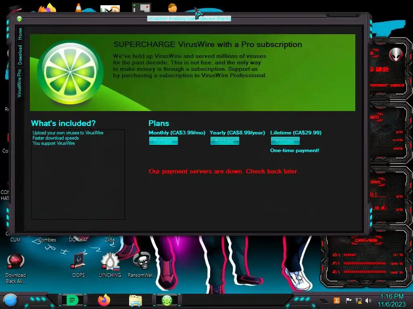Image resolution: width=413 pixels, height=309 pixels.
Task: Click inside the What's included list box
Action: [78, 174]
